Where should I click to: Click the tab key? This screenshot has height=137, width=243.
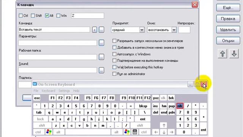39,112
